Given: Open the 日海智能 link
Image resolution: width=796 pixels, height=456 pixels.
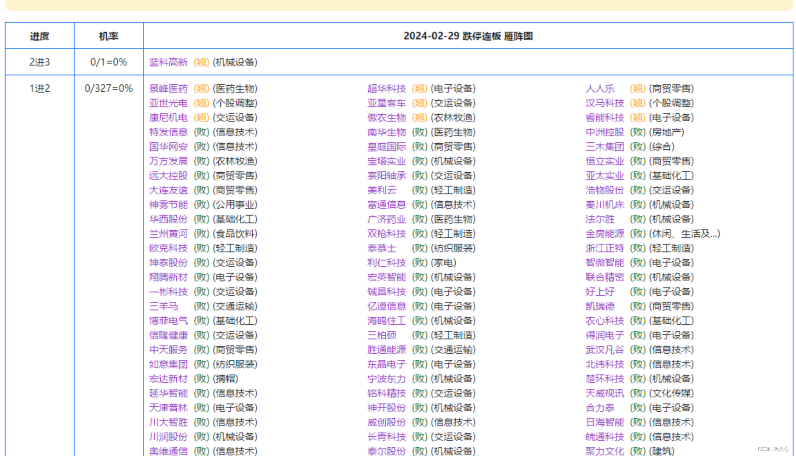Looking at the screenshot, I should 605,422.
